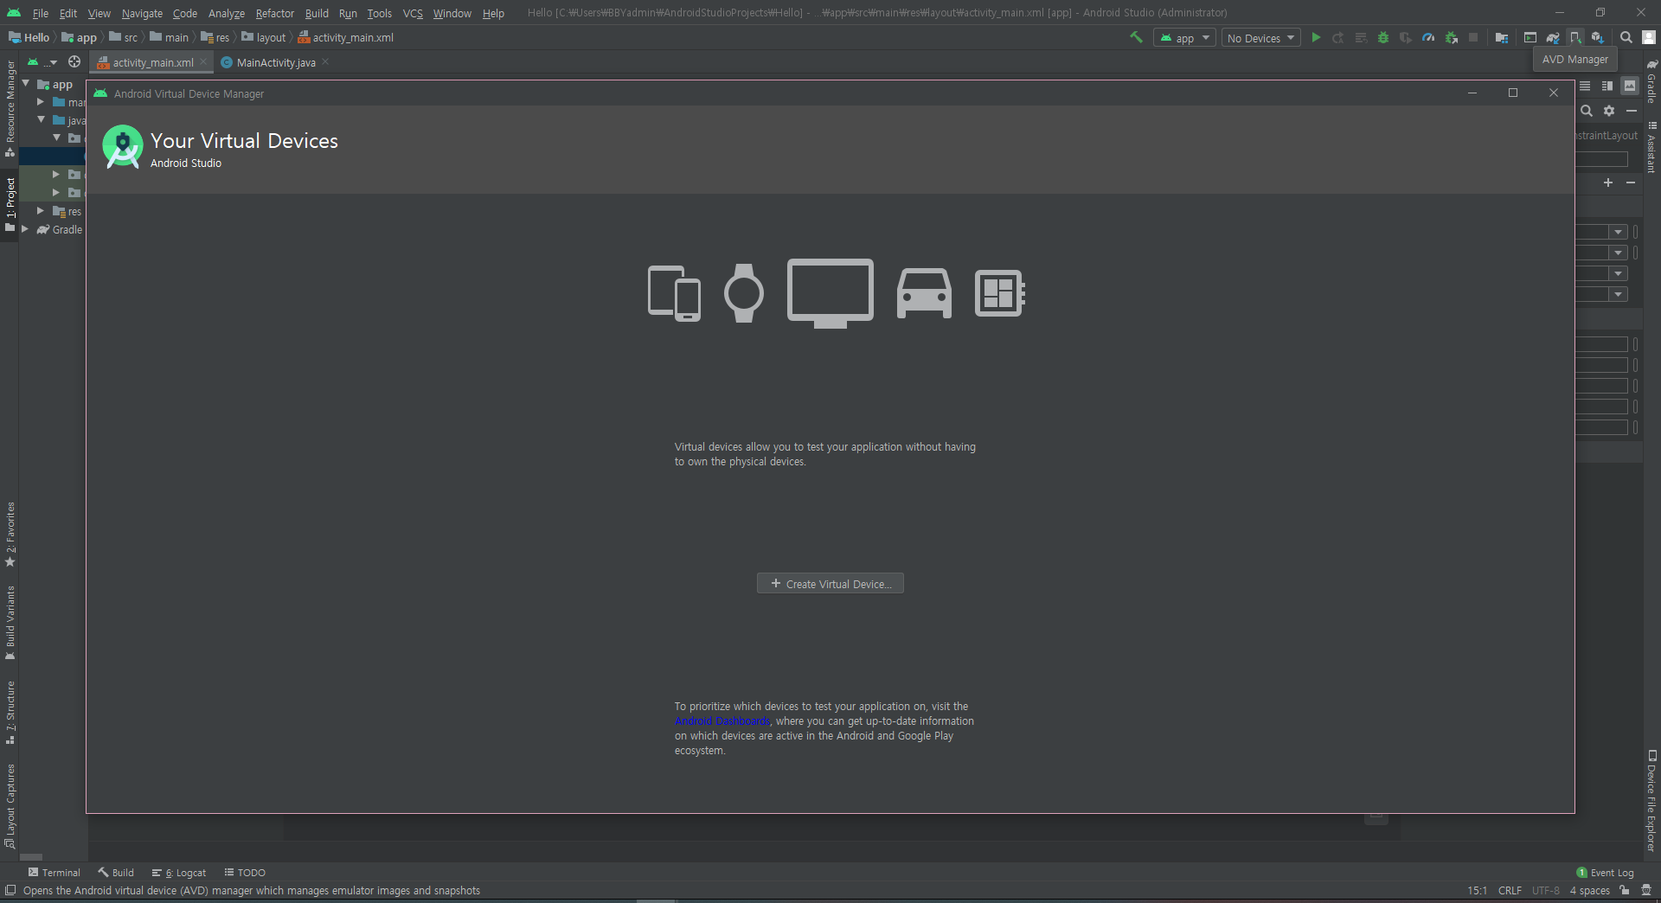Collapse the app tree node
The width and height of the screenshot is (1661, 903).
click(26, 84)
